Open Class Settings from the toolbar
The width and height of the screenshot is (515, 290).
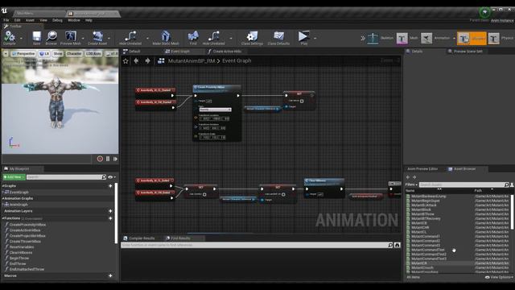tap(252, 38)
